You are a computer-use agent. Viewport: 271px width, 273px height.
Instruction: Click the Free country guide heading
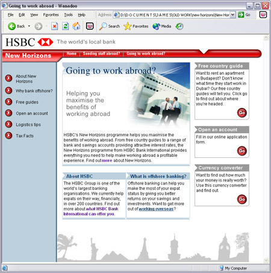point(220,66)
